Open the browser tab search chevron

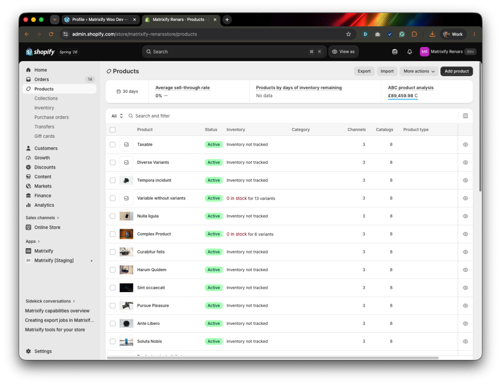click(x=55, y=20)
